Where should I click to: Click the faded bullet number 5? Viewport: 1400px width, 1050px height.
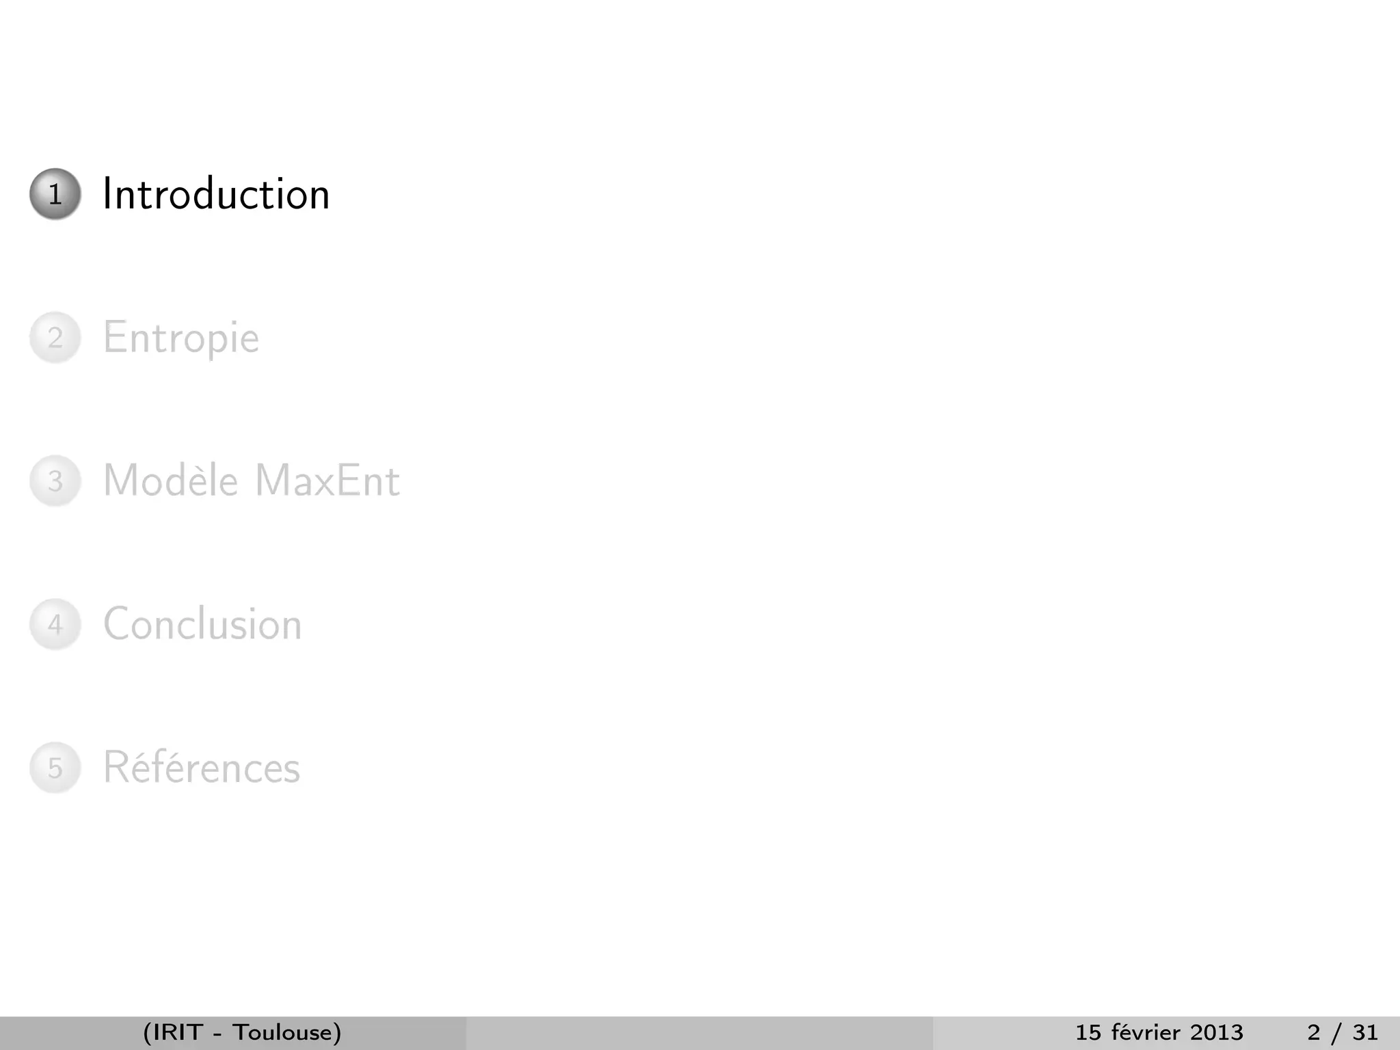click(55, 768)
